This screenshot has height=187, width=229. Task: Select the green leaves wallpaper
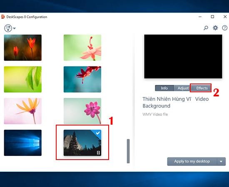(x=23, y=79)
